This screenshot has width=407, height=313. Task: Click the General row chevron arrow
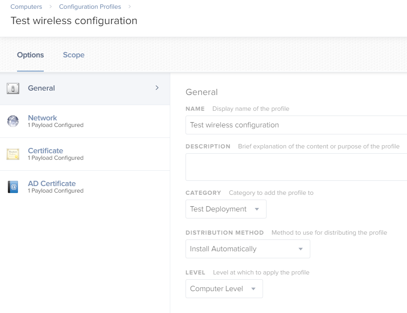coord(157,88)
